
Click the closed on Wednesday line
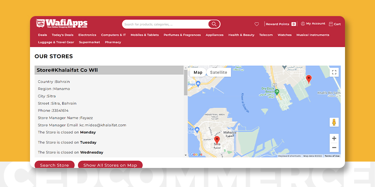click(x=70, y=152)
